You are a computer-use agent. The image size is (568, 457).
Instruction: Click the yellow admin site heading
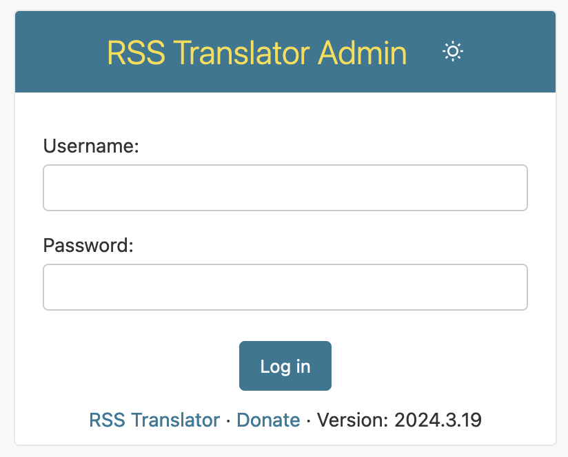257,52
